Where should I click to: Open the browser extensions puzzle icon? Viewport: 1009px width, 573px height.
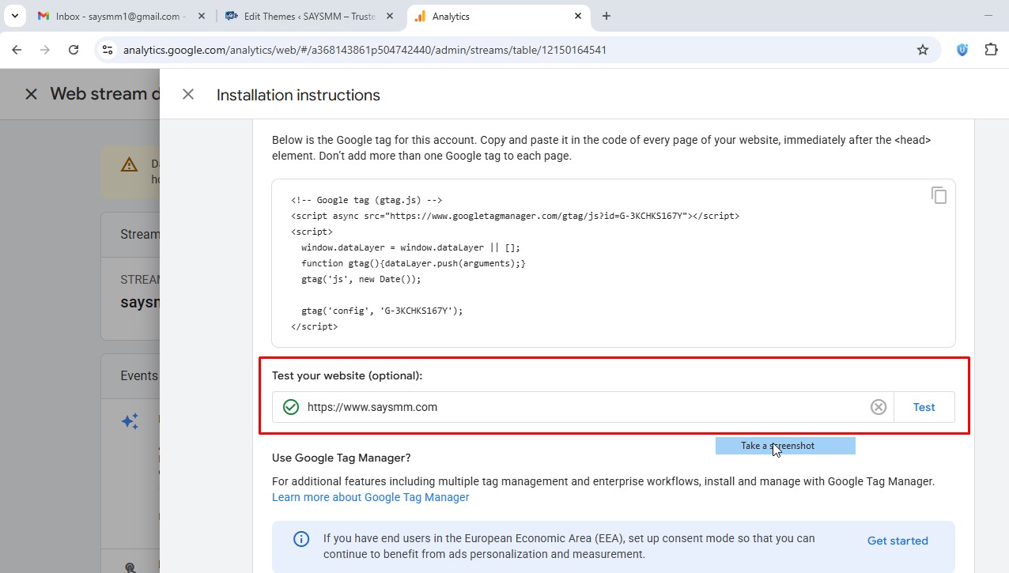pyautogui.click(x=991, y=50)
